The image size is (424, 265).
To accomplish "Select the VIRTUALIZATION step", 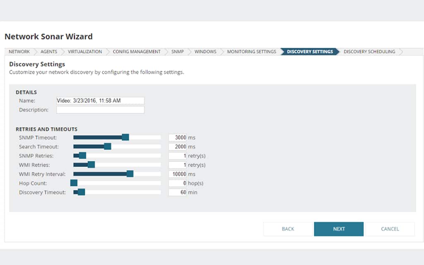I will coord(84,51).
